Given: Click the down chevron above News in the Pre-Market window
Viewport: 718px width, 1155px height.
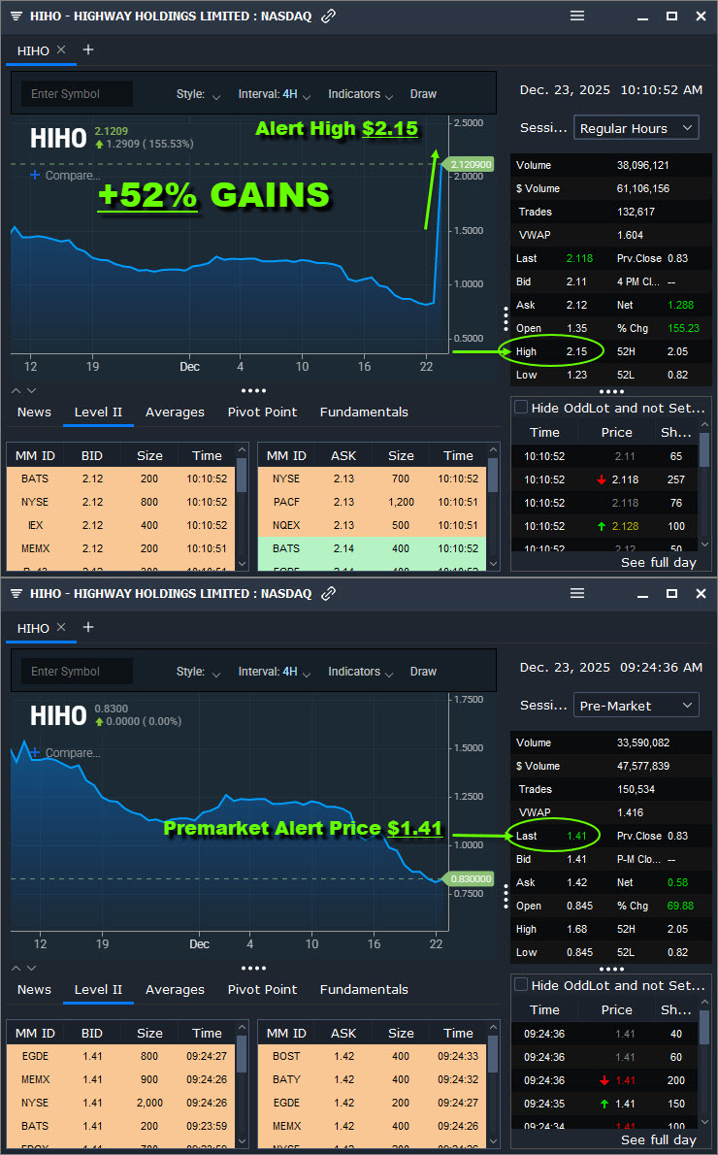Looking at the screenshot, I should point(31,968).
